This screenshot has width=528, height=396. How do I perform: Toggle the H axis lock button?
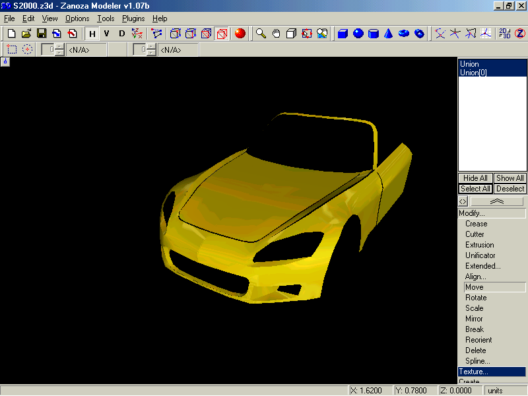[92, 34]
